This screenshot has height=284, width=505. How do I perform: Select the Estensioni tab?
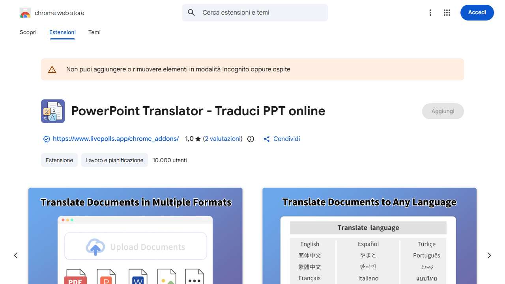coord(62,32)
